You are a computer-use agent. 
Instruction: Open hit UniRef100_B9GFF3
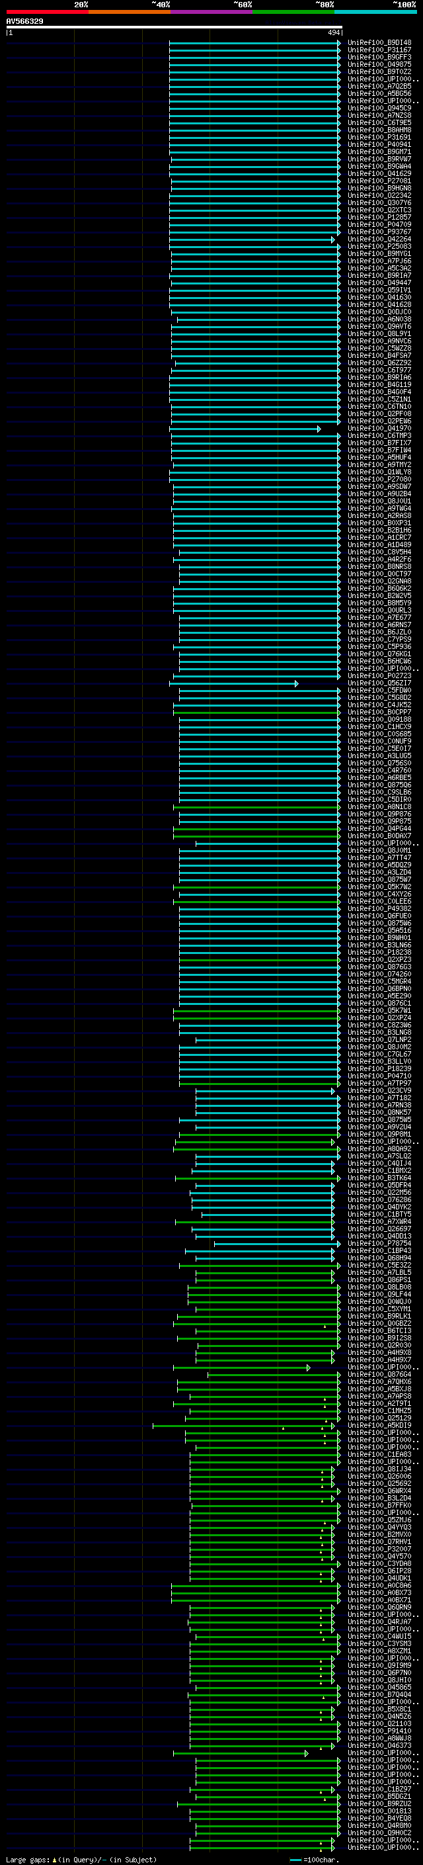pos(379,57)
